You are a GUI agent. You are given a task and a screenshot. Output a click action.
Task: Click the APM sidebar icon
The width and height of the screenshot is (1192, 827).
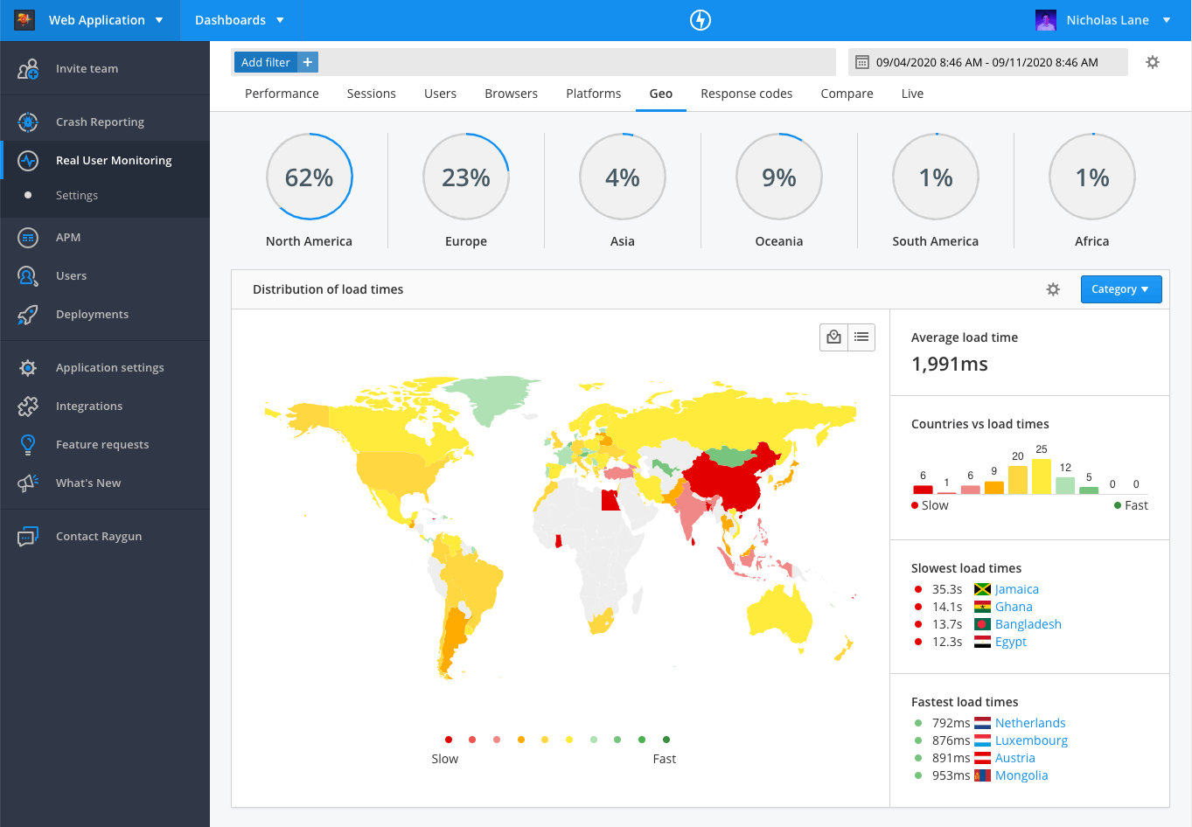coord(28,238)
